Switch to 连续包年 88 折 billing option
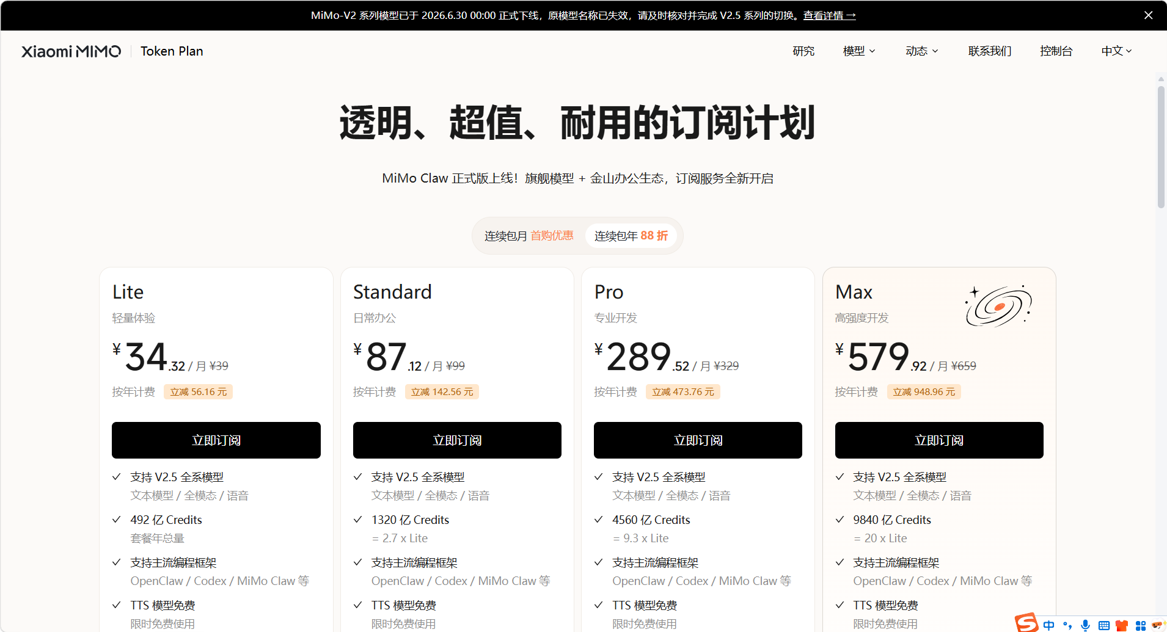 [x=631, y=236]
